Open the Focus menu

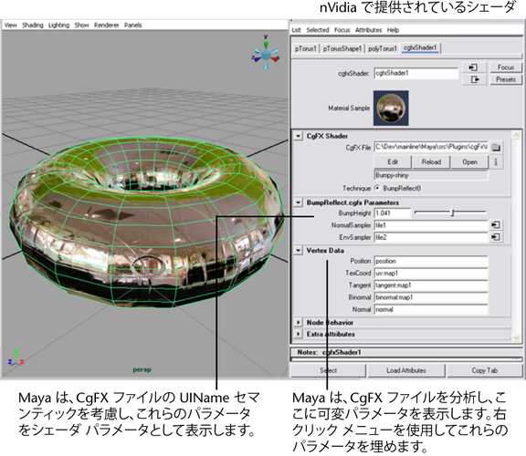(x=342, y=30)
